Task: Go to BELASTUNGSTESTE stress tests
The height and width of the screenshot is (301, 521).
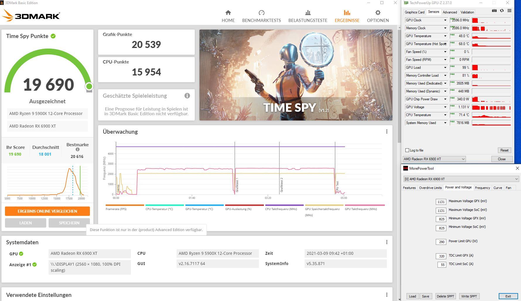Action: pos(308,16)
